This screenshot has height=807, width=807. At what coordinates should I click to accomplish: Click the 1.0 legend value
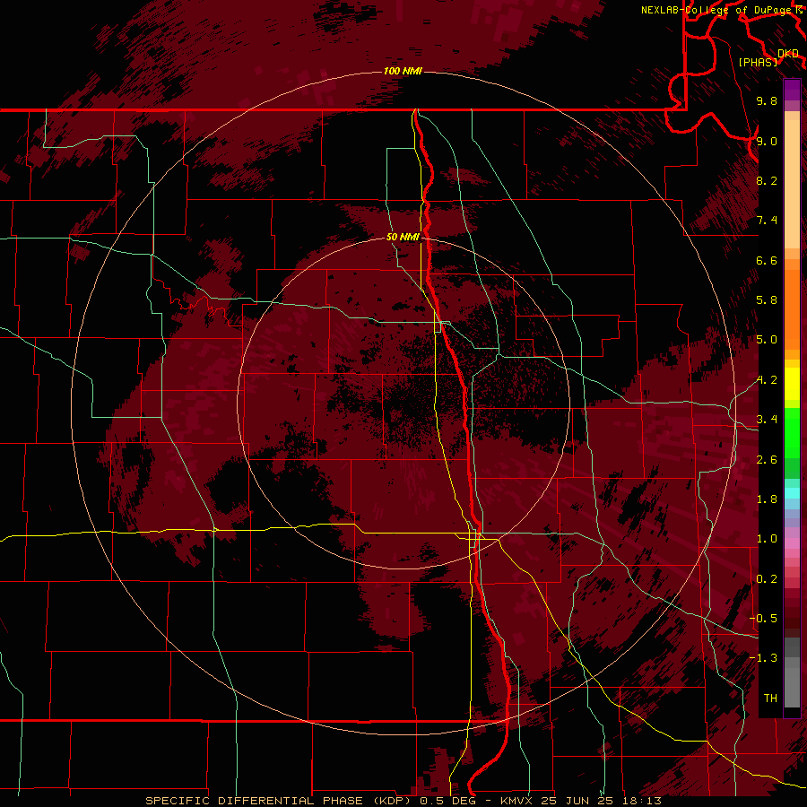pyautogui.click(x=767, y=539)
